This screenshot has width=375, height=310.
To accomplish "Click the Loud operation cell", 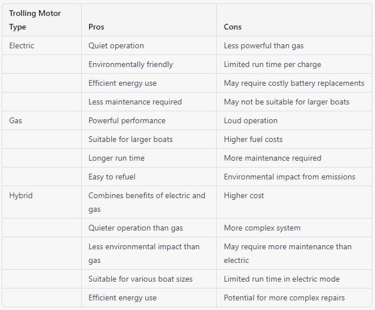I will click(251, 120).
